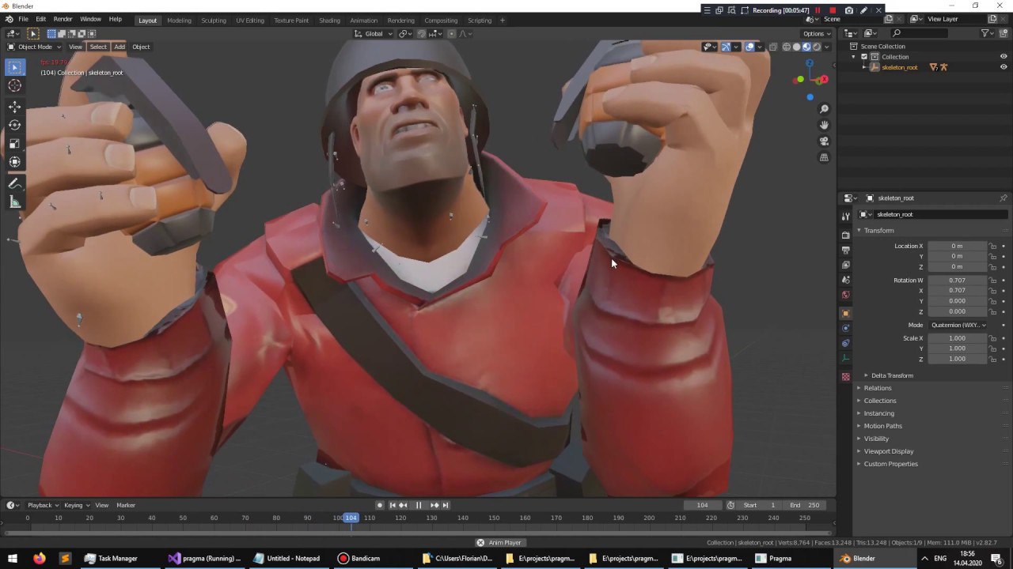Open the Scene properties tab
The image size is (1013, 569).
(x=845, y=280)
